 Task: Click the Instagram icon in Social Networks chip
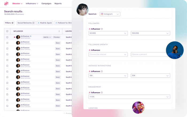pos(33,23)
